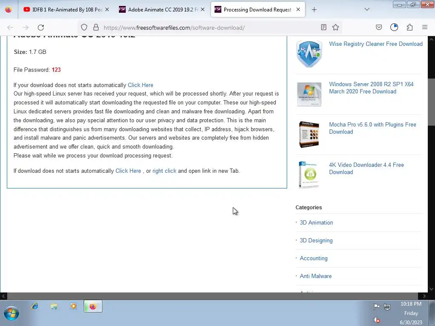Click the File Password 123 text
The image size is (435, 326).
(x=37, y=70)
